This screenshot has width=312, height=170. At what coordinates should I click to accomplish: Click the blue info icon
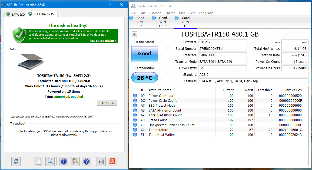pyautogui.click(x=64, y=161)
